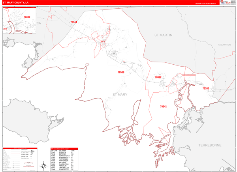
Task: Click the largest 'City' sample in the legend
Action: pyautogui.click(x=32, y=151)
